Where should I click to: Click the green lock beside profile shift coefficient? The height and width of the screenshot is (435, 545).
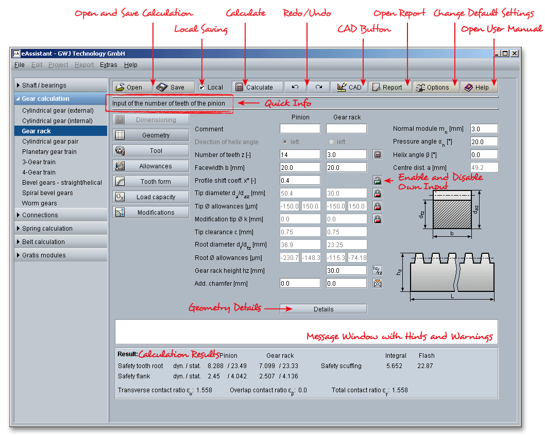[378, 181]
